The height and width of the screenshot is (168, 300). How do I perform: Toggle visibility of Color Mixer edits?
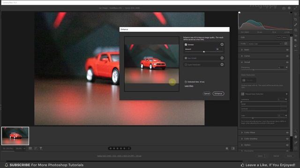pyautogui.click(x=287, y=133)
